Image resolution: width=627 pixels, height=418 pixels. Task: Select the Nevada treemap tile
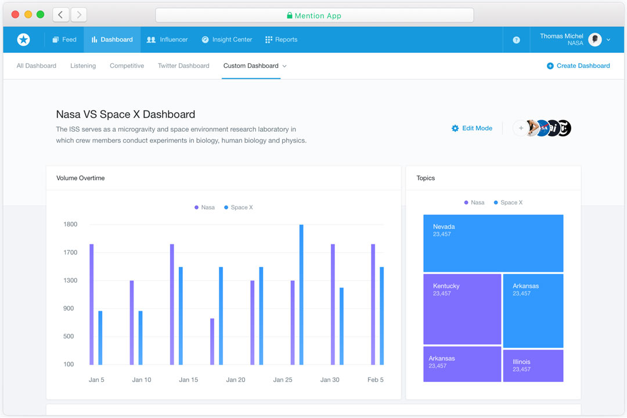click(x=493, y=243)
